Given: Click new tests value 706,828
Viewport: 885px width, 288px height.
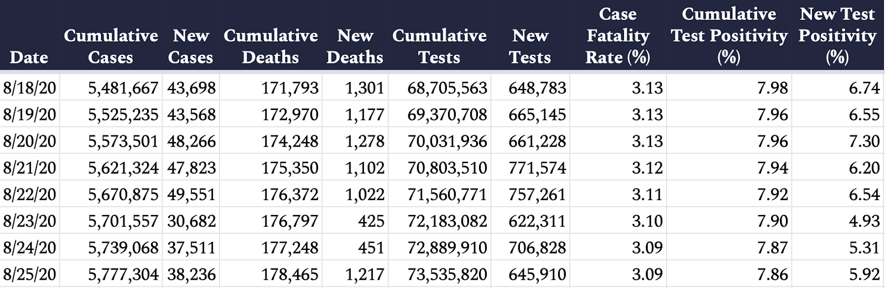Looking at the screenshot, I should click(x=537, y=247).
